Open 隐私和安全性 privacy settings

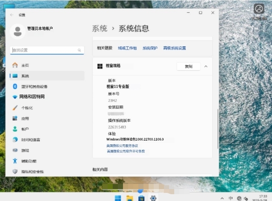click(32, 172)
